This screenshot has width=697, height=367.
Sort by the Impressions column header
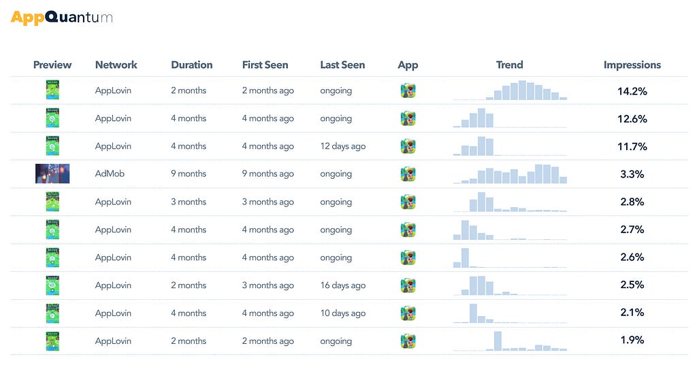632,65
